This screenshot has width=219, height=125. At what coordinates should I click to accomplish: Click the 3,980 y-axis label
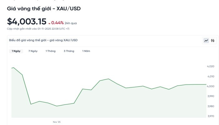[x=211, y=106]
